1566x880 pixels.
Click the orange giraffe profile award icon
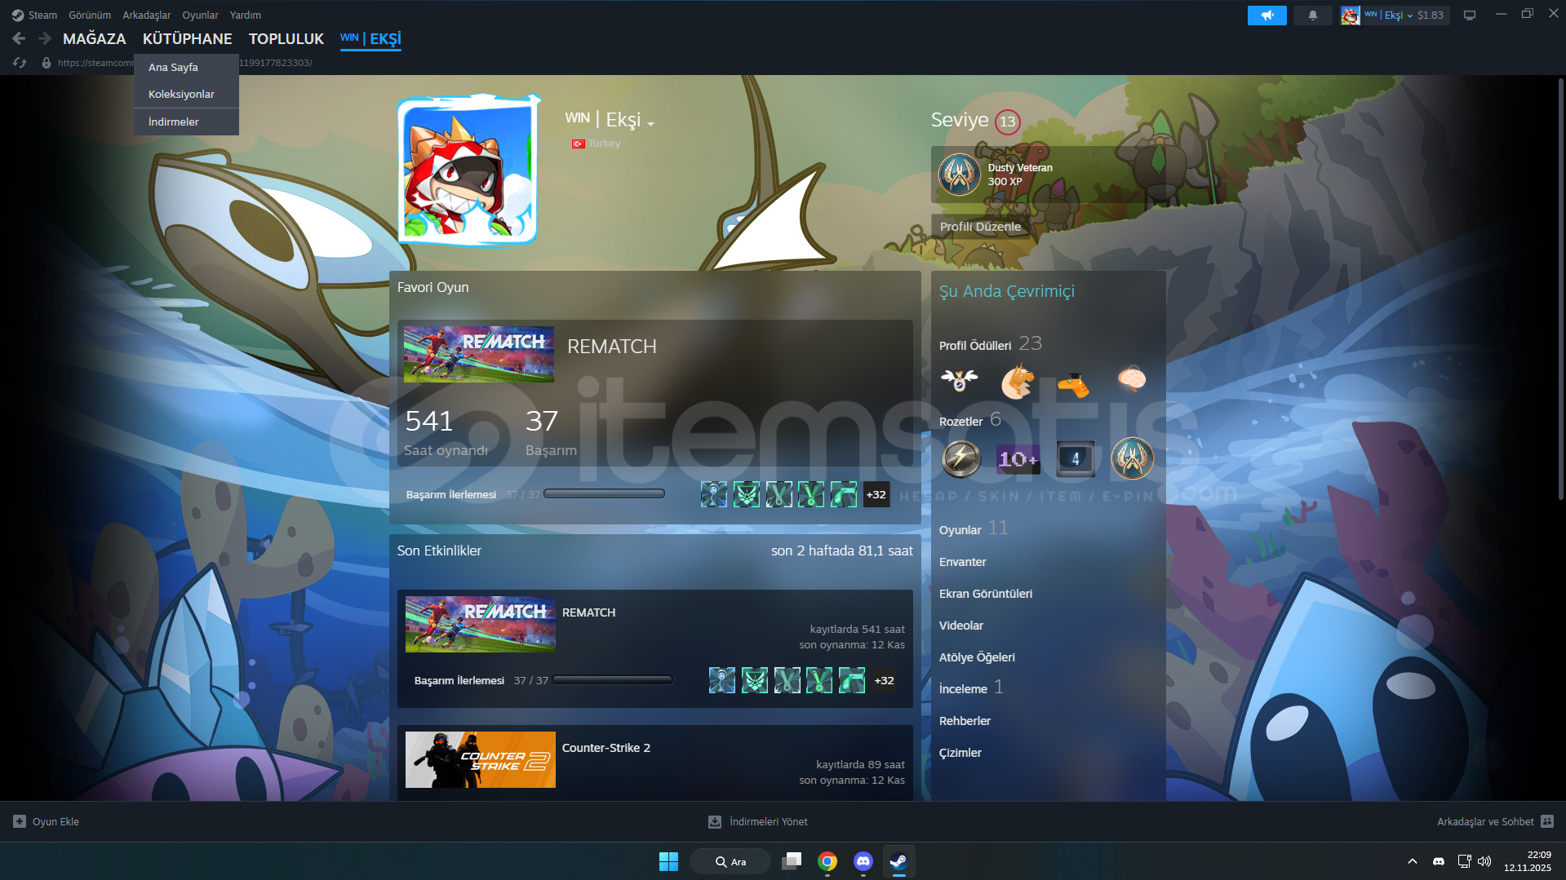[1073, 383]
